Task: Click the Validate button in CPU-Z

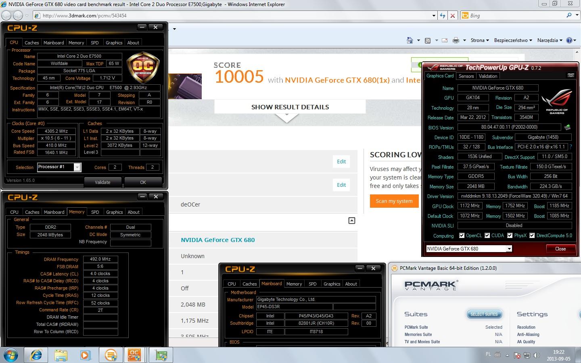Action: point(102,182)
